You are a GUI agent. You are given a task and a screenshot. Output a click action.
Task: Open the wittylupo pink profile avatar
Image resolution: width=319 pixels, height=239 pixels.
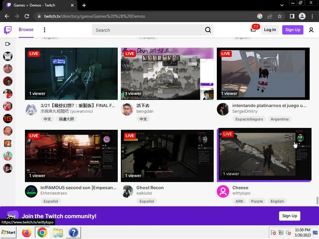223,191
